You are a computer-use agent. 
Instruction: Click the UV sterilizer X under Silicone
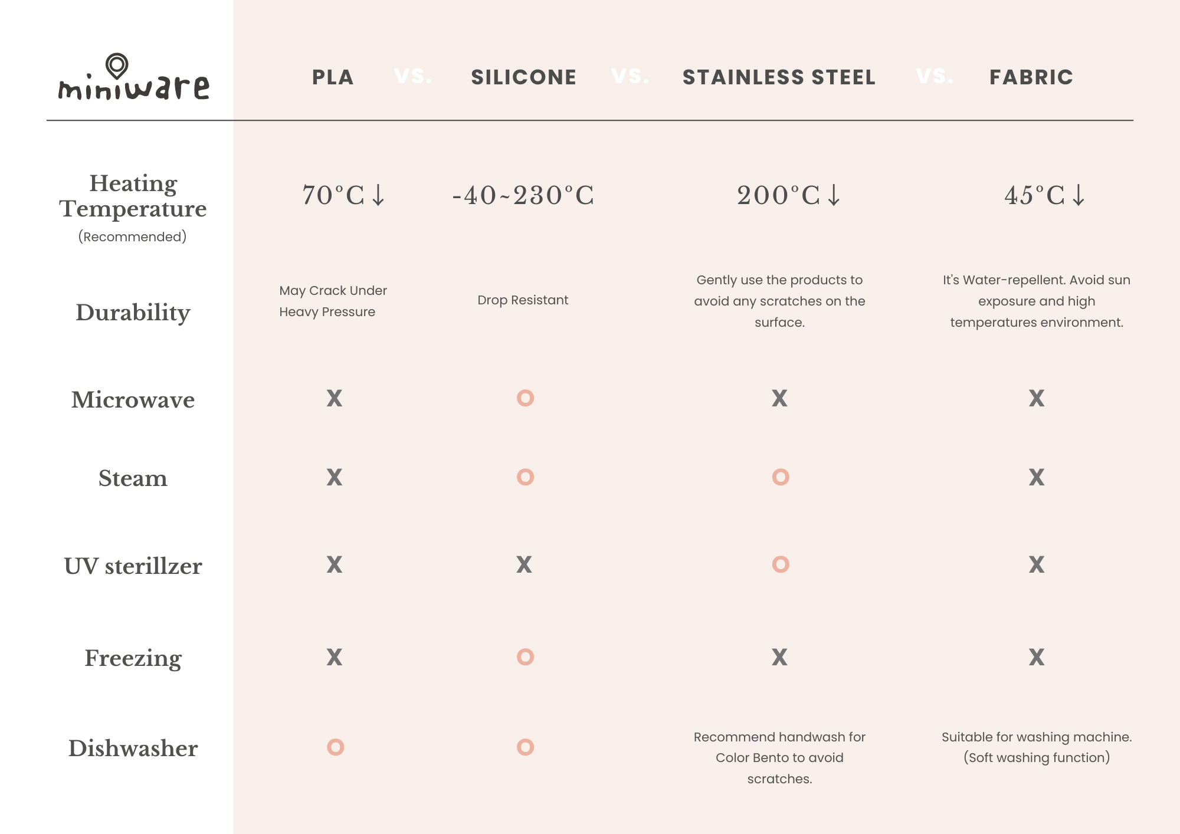coord(524,564)
